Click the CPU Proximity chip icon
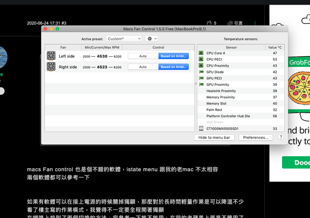The image size is (310, 218). (x=201, y=65)
